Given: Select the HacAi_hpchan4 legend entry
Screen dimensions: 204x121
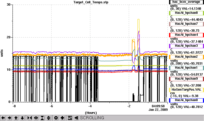Looking at the screenshot, I should (186, 35).
